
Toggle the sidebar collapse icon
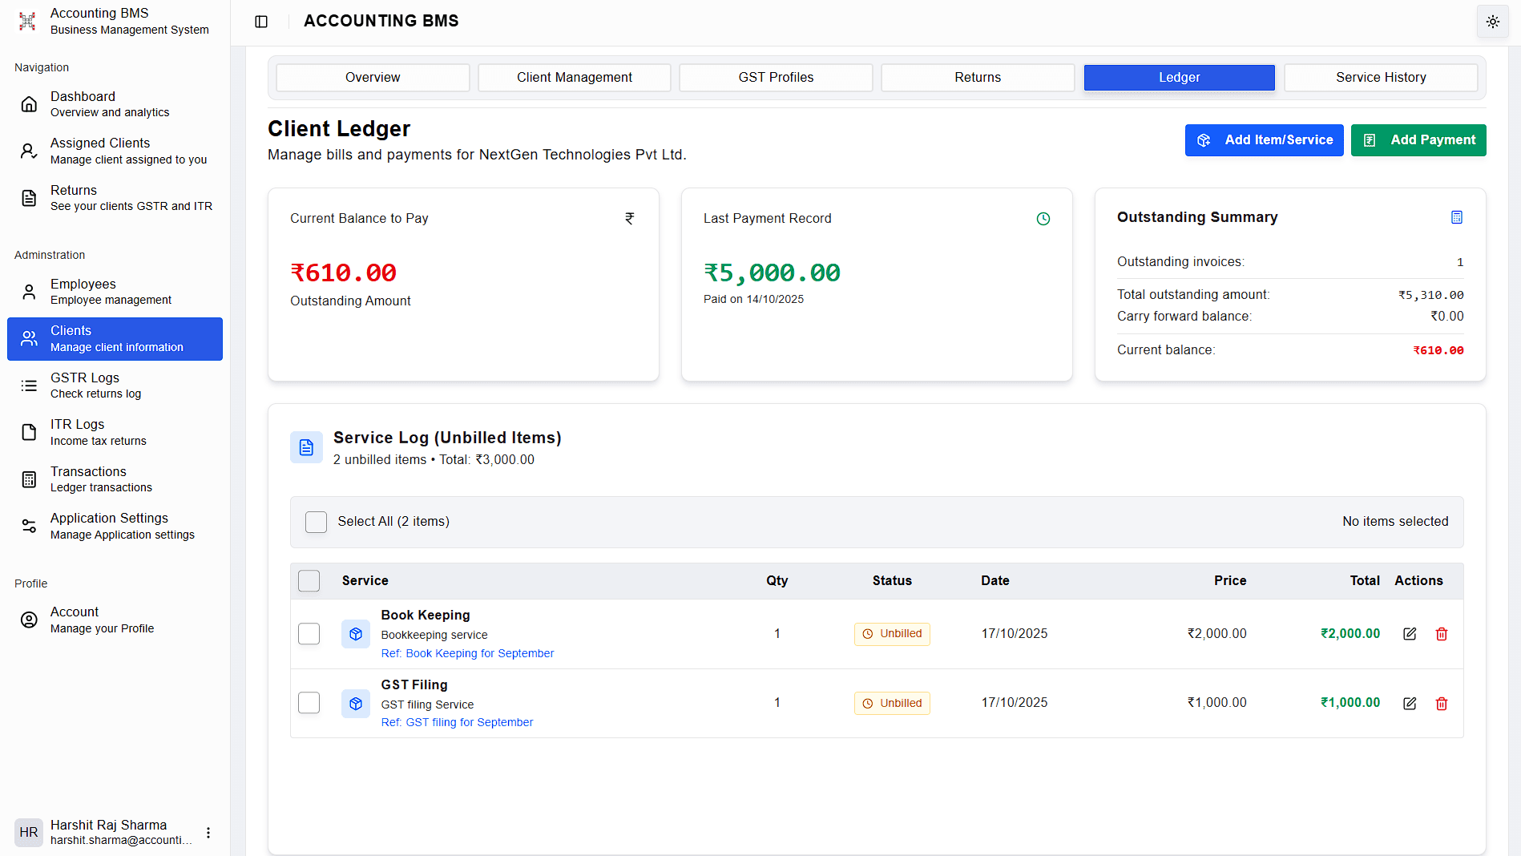tap(260, 22)
